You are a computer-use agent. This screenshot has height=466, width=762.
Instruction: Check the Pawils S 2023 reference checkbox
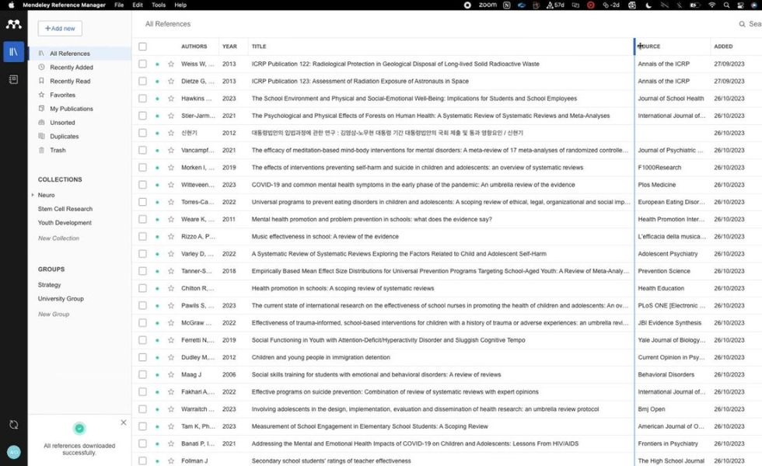(142, 305)
